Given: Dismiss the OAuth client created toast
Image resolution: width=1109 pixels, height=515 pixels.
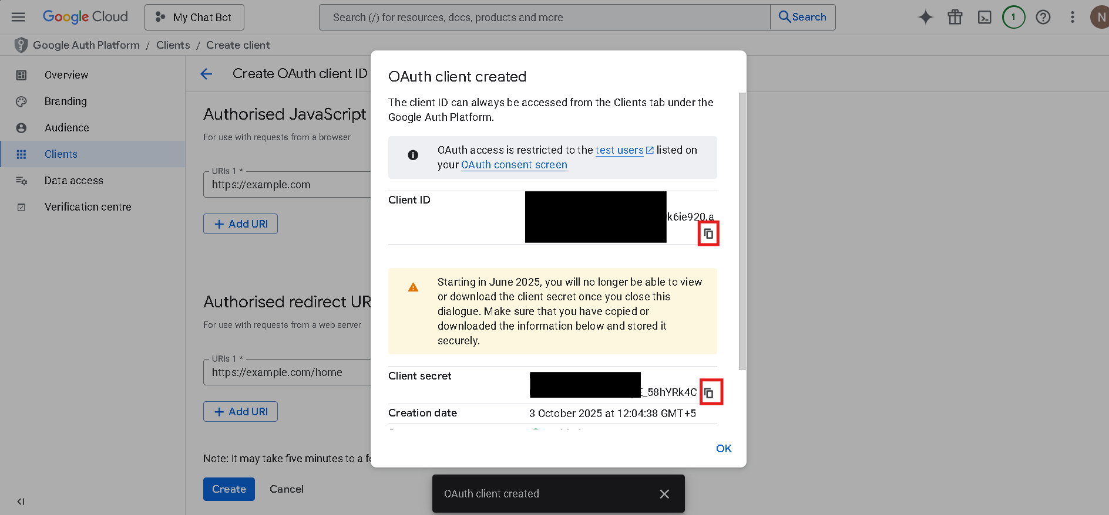Looking at the screenshot, I should tap(664, 494).
